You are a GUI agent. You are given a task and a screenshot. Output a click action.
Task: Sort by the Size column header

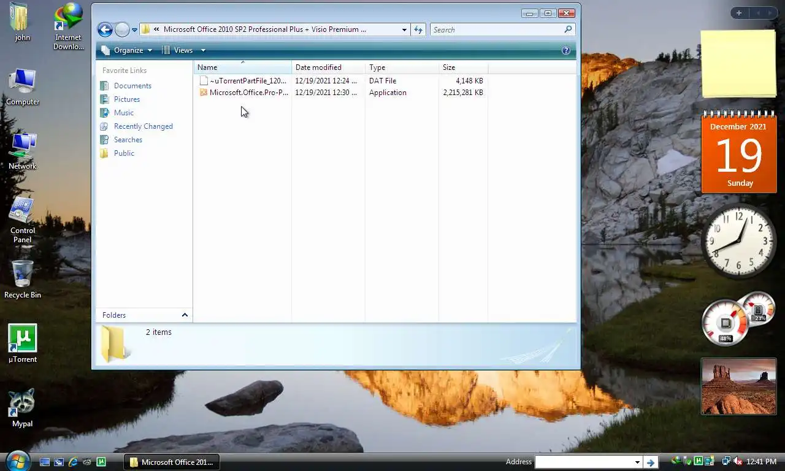[x=463, y=67]
